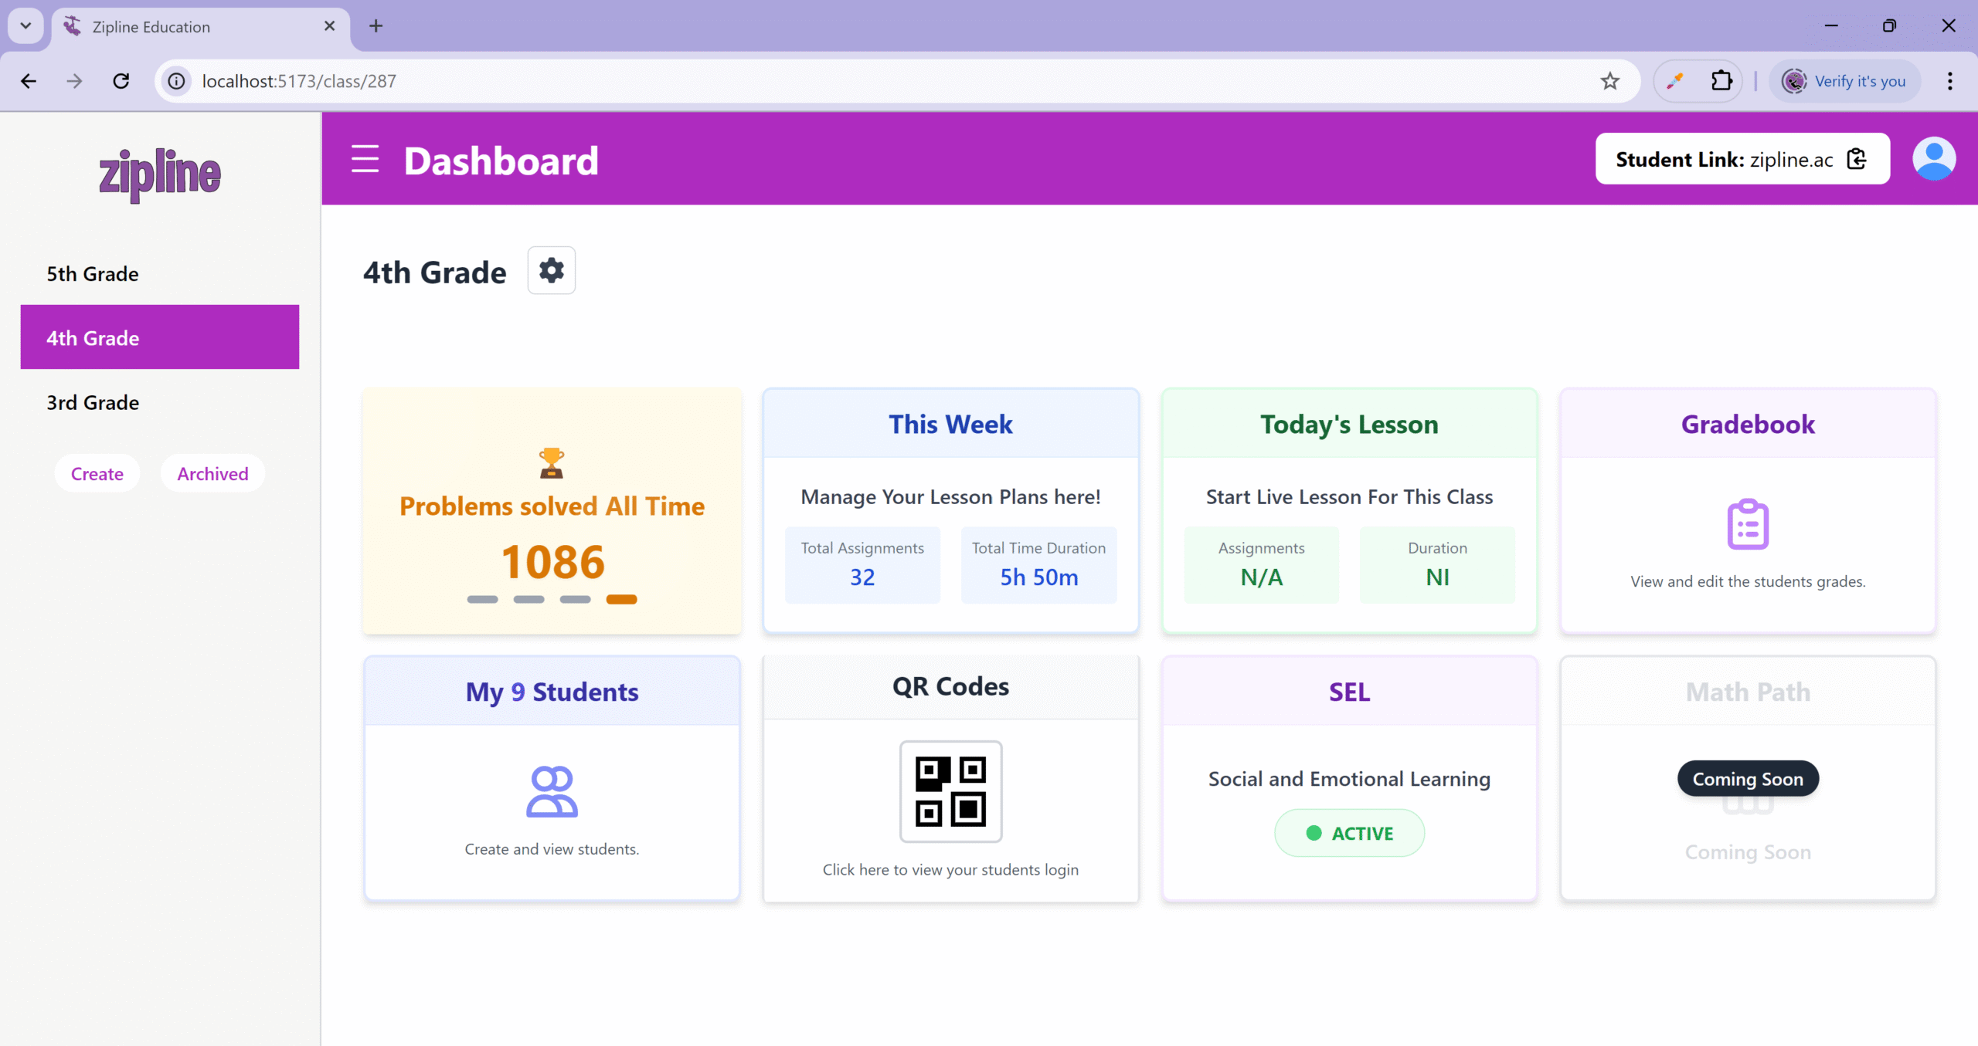Screen dimensions: 1978x1046
Task: Open class settings gear icon
Action: pos(551,270)
